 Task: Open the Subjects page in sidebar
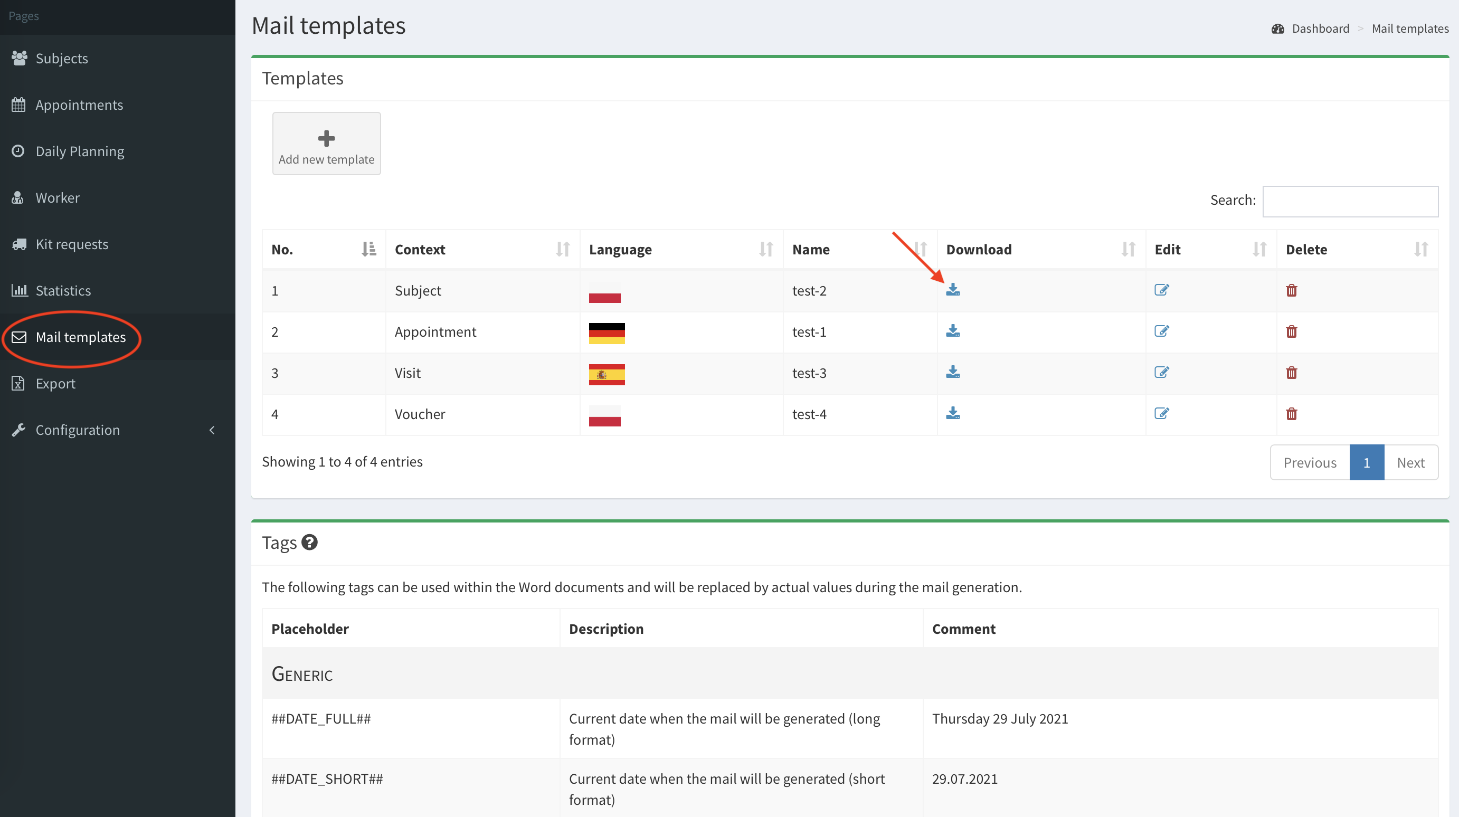click(62, 58)
